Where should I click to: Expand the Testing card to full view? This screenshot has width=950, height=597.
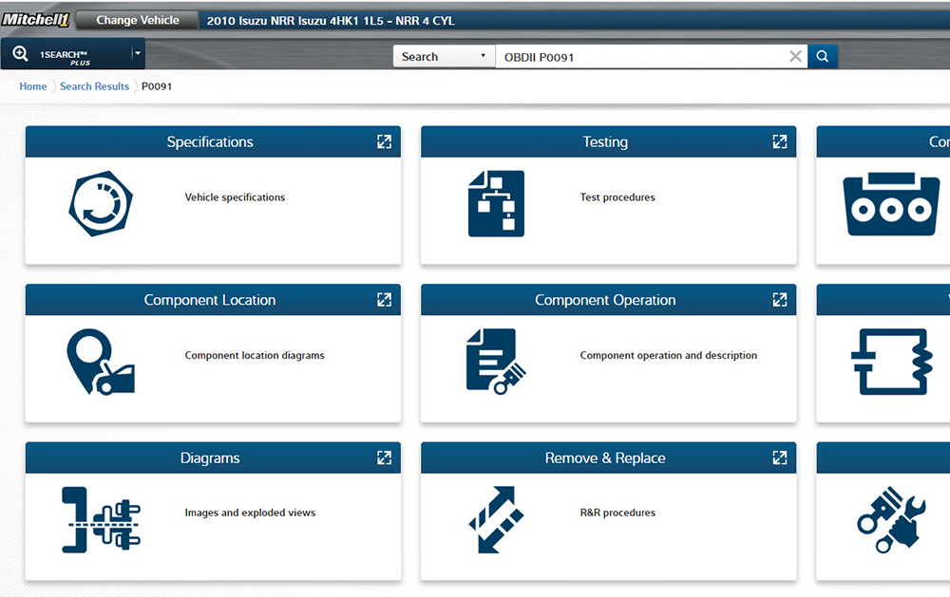click(x=779, y=142)
